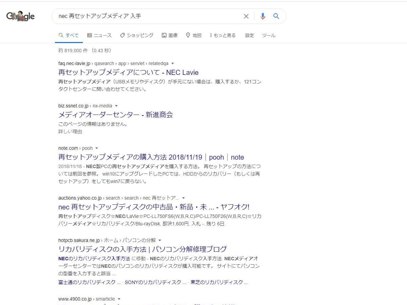This screenshot has height=305, width=407.
Task: Open 再セットアップメディアの購入方法 note result
Action: click(151, 157)
